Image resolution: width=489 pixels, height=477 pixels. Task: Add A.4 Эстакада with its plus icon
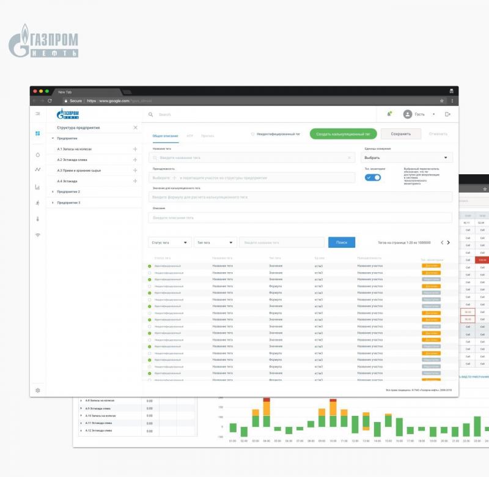pos(135,181)
